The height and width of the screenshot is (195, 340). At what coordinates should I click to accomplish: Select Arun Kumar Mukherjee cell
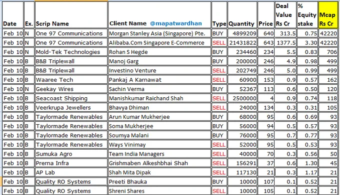(x=159, y=117)
